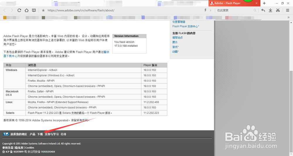Image resolution: width=293 pixels, height=156 pixels.
Task: Click the search magnifier icon
Action: click(x=255, y=11)
